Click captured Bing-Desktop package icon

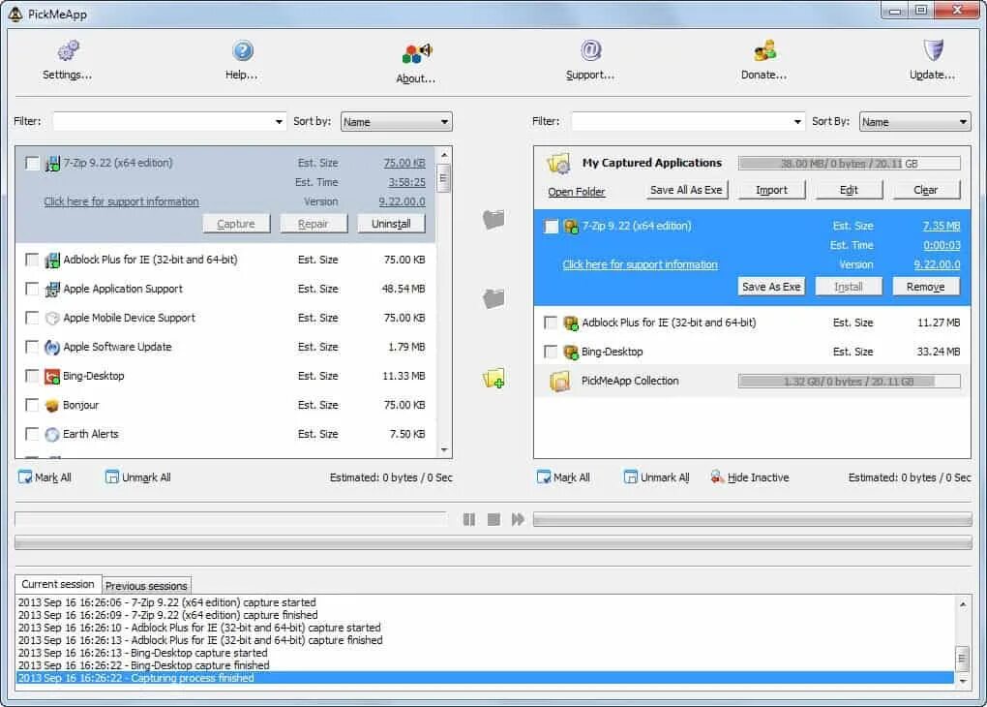(x=571, y=353)
